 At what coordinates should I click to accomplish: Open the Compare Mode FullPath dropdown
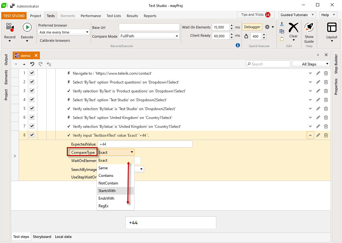[149, 36]
